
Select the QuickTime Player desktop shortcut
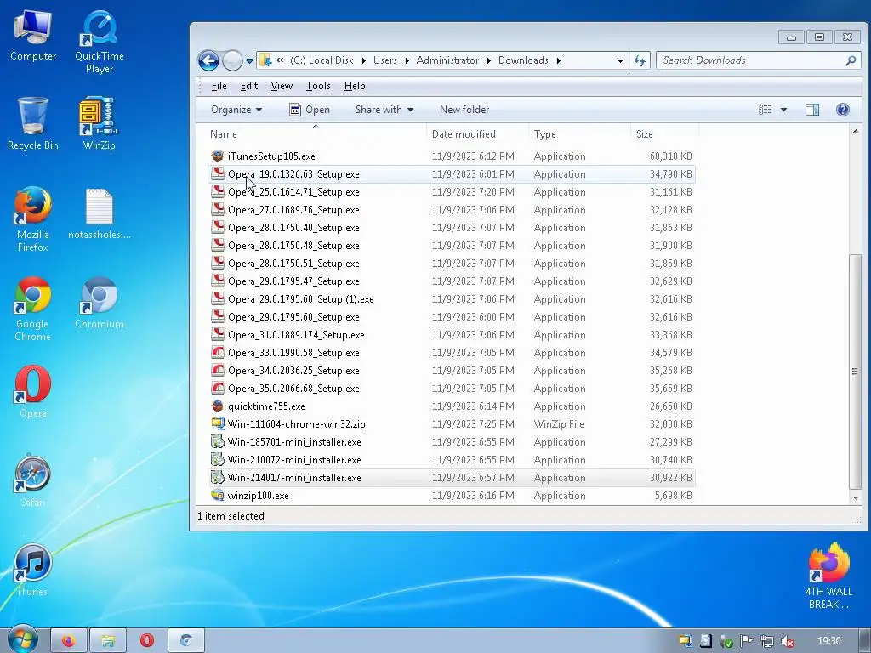[x=100, y=43]
